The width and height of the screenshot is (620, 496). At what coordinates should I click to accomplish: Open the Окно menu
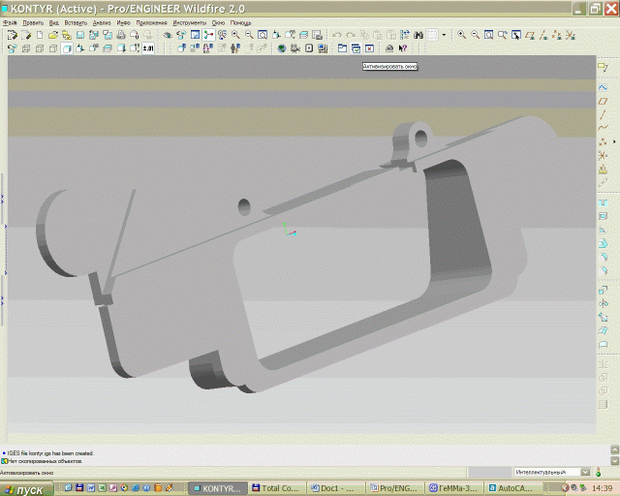[x=218, y=23]
